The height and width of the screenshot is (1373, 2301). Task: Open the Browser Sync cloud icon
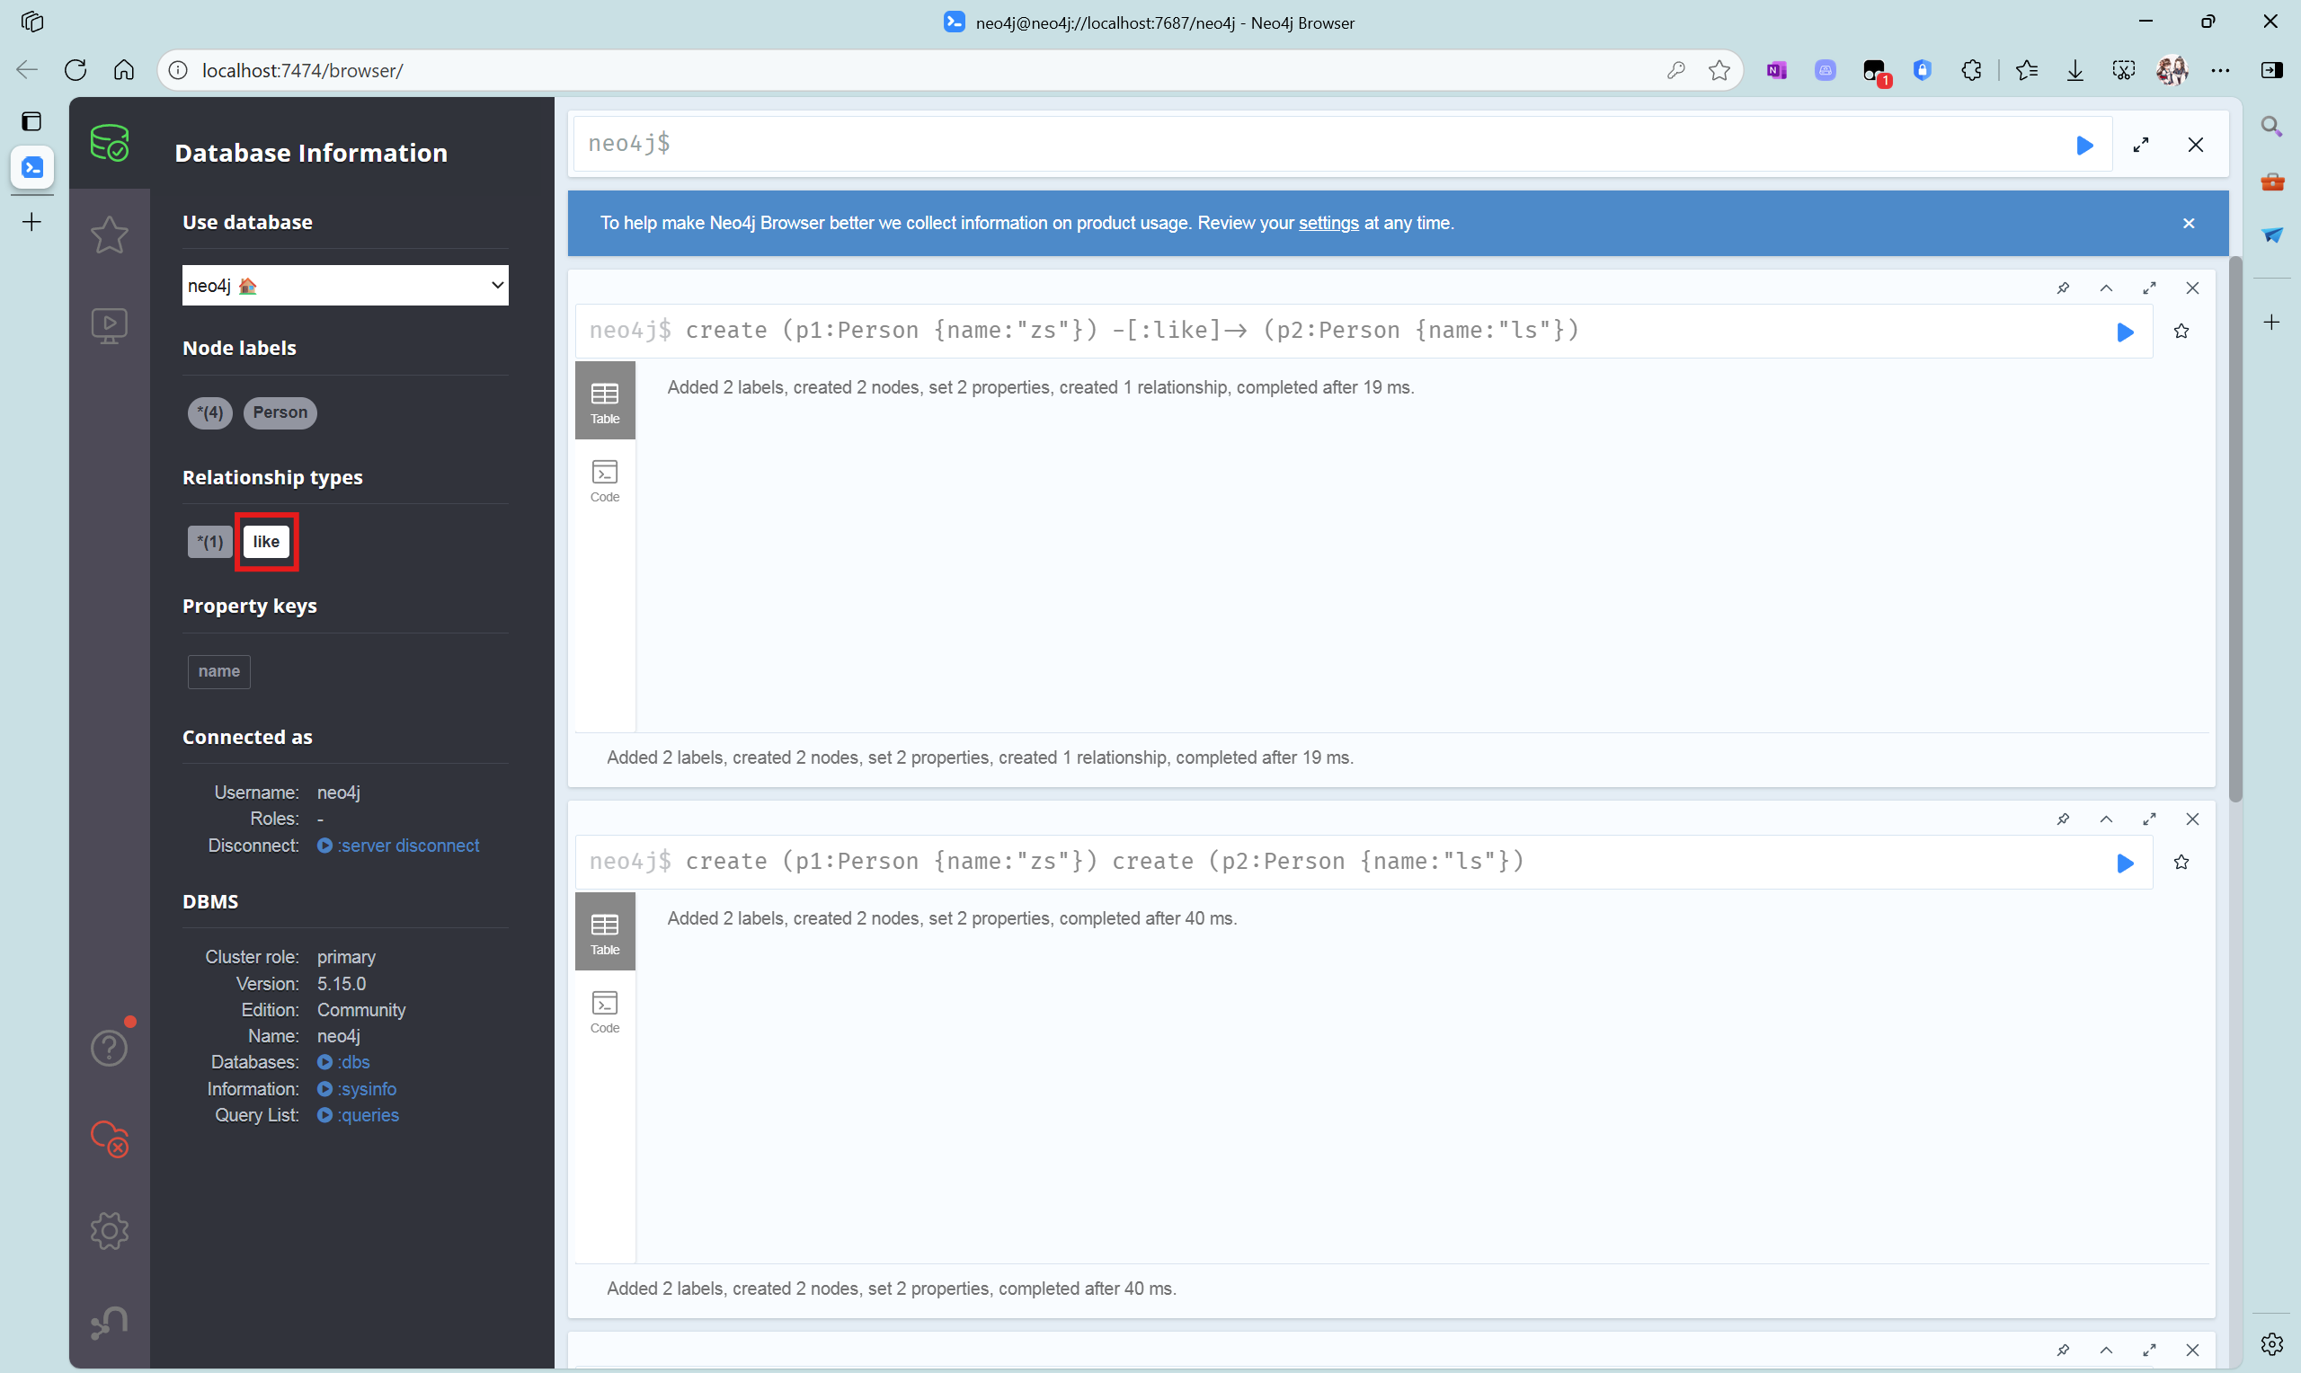[109, 1138]
